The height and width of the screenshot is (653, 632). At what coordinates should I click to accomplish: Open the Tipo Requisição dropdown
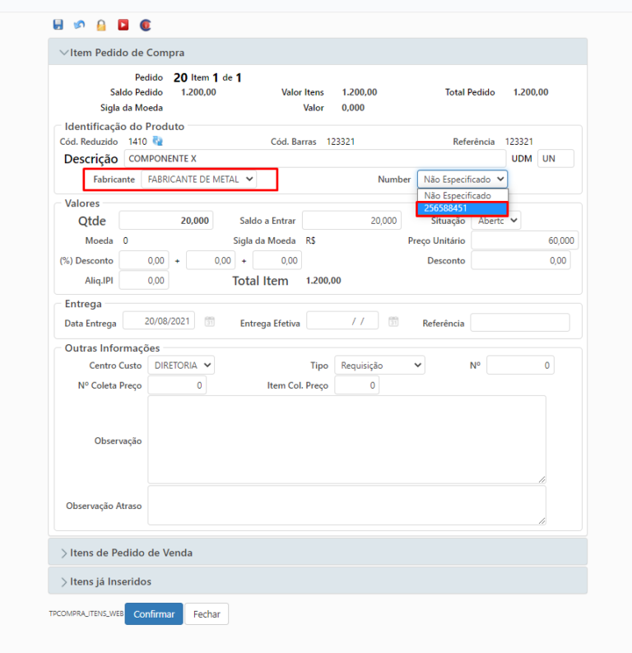[380, 365]
